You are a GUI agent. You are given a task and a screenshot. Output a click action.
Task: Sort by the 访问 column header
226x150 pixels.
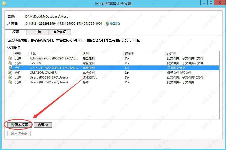102,53
